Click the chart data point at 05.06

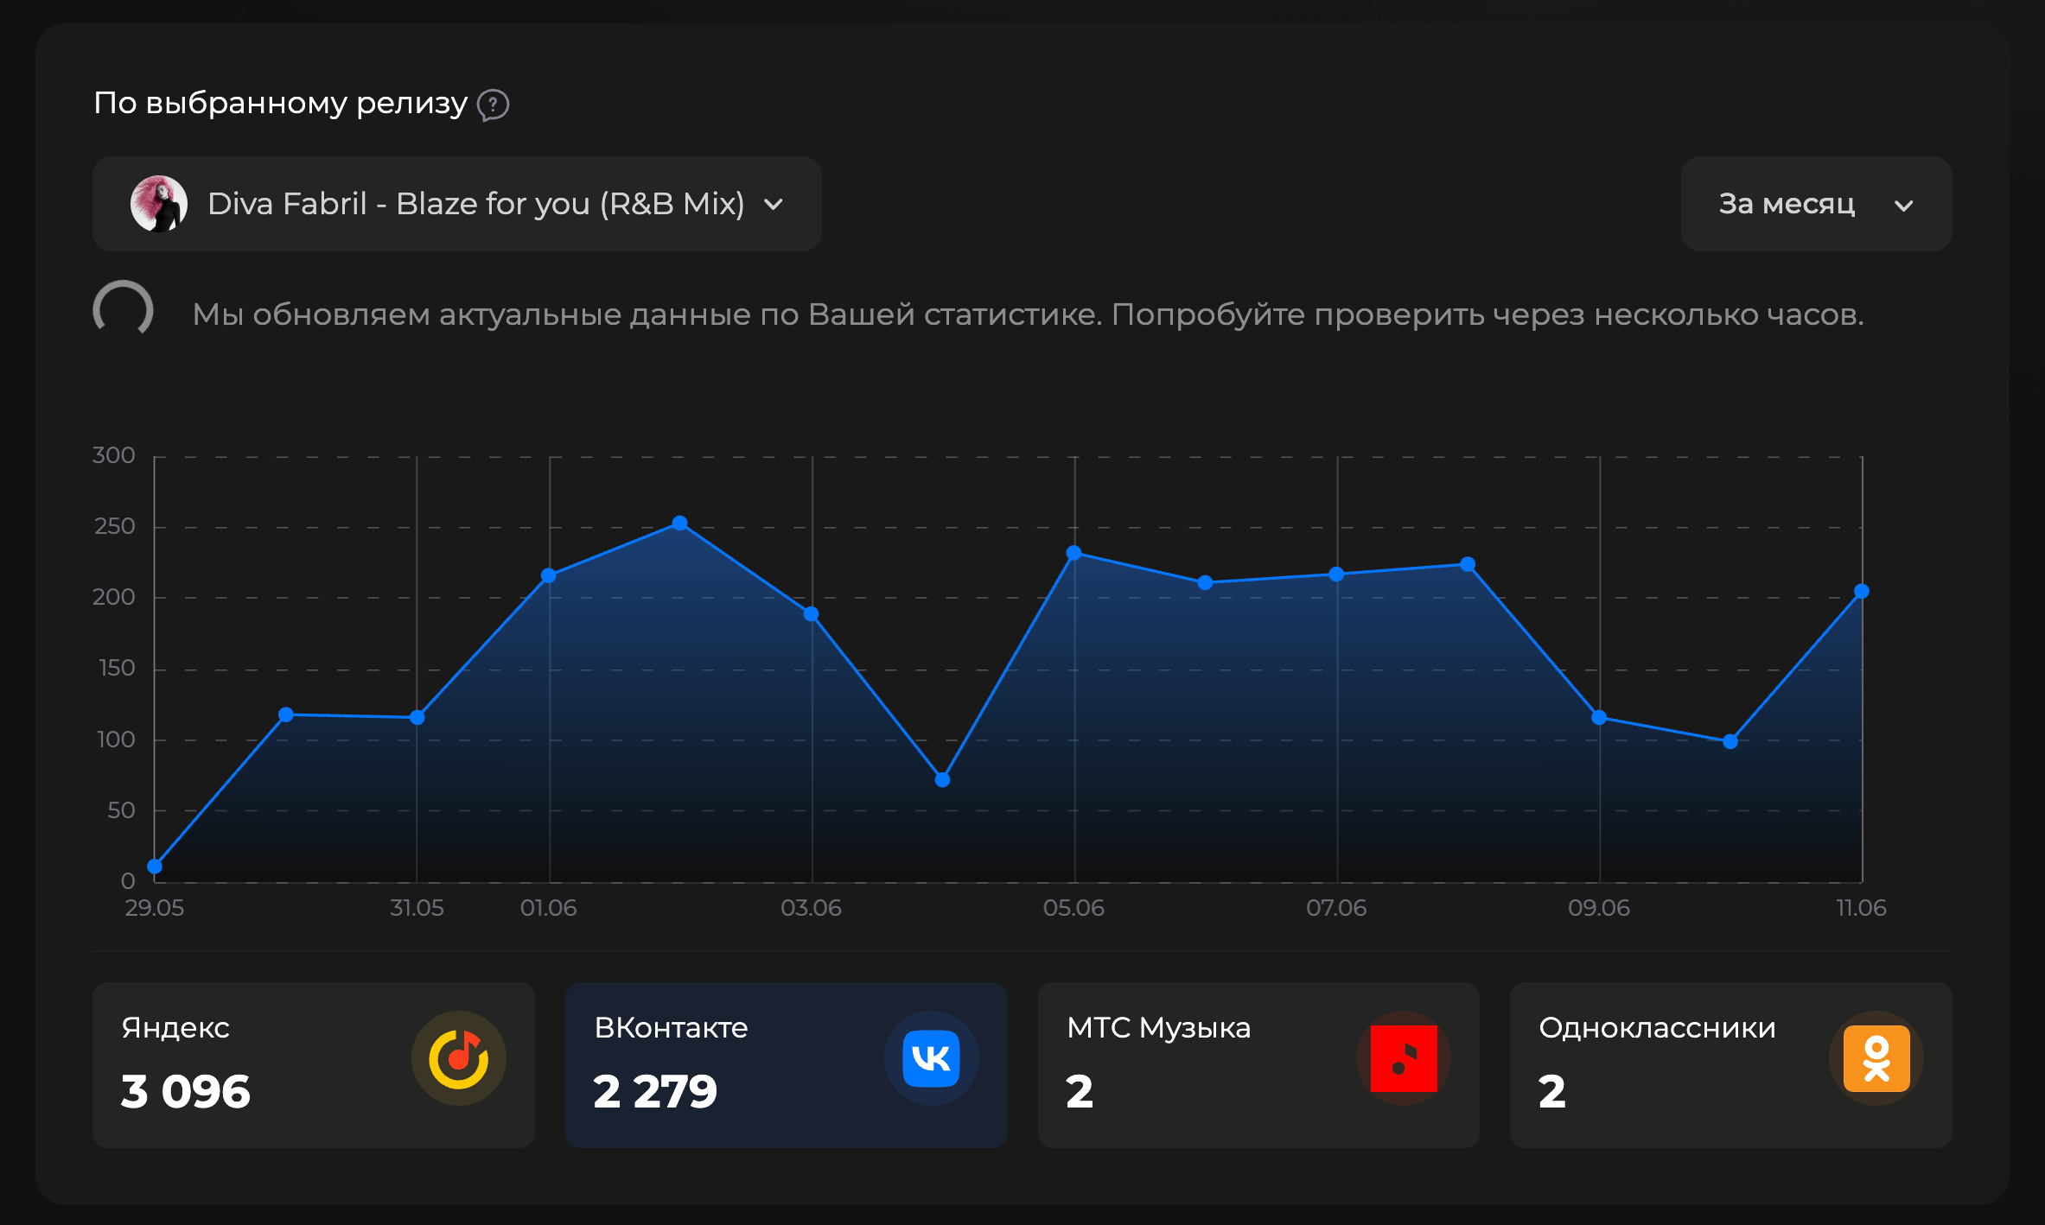[x=1073, y=553]
